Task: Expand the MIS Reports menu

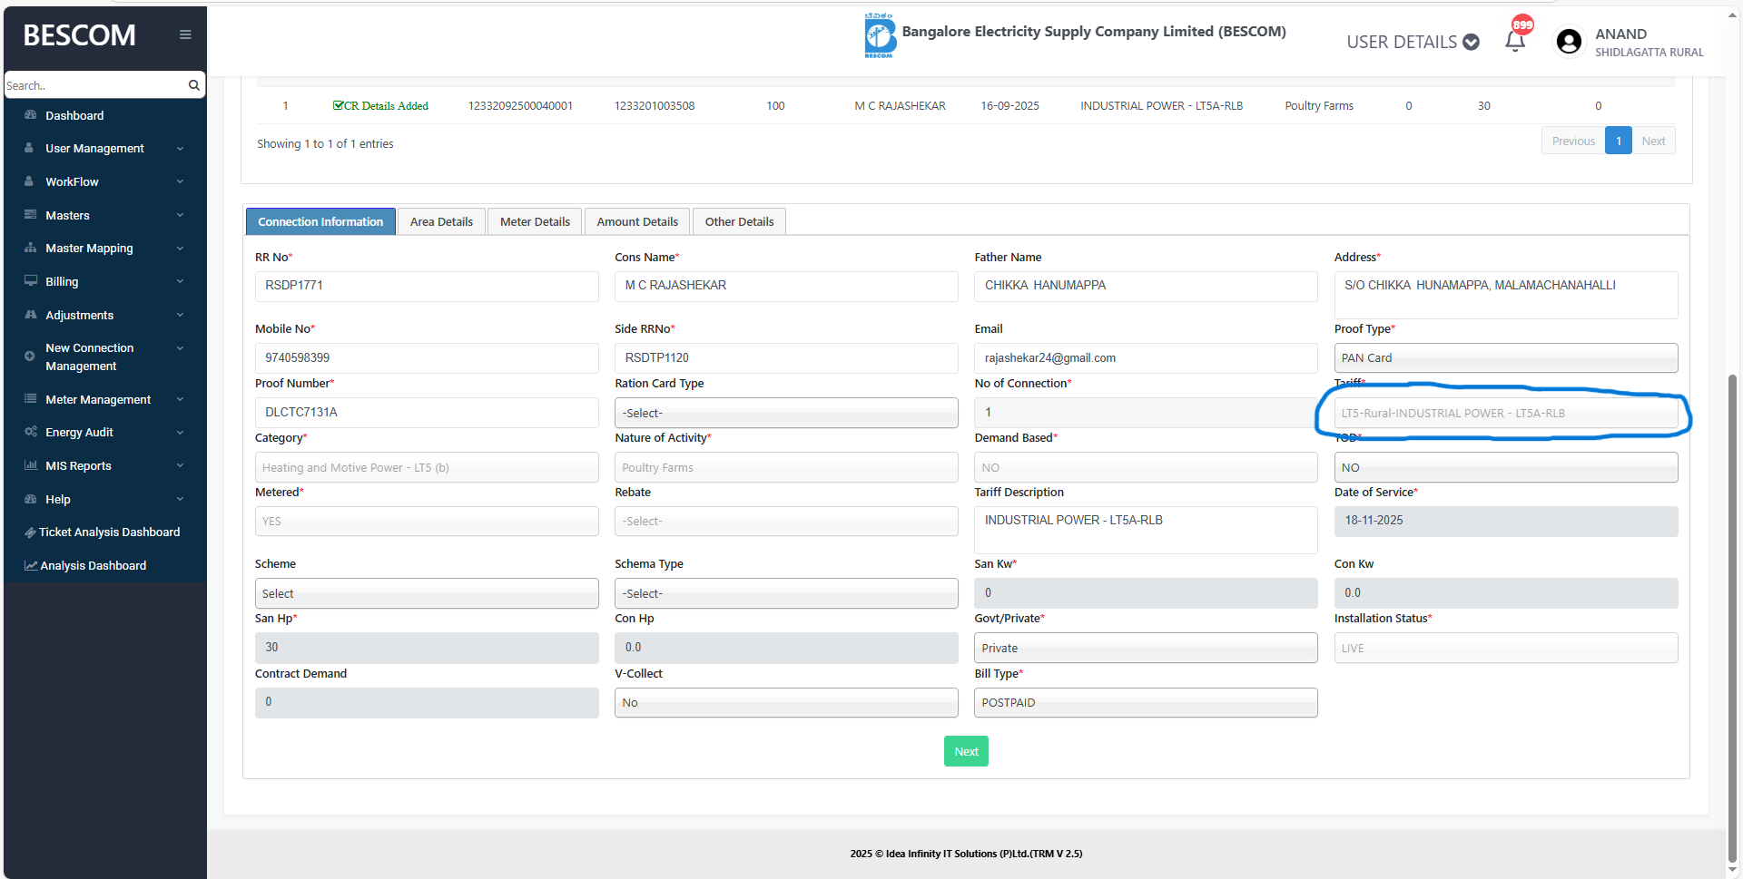Action: tap(105, 466)
